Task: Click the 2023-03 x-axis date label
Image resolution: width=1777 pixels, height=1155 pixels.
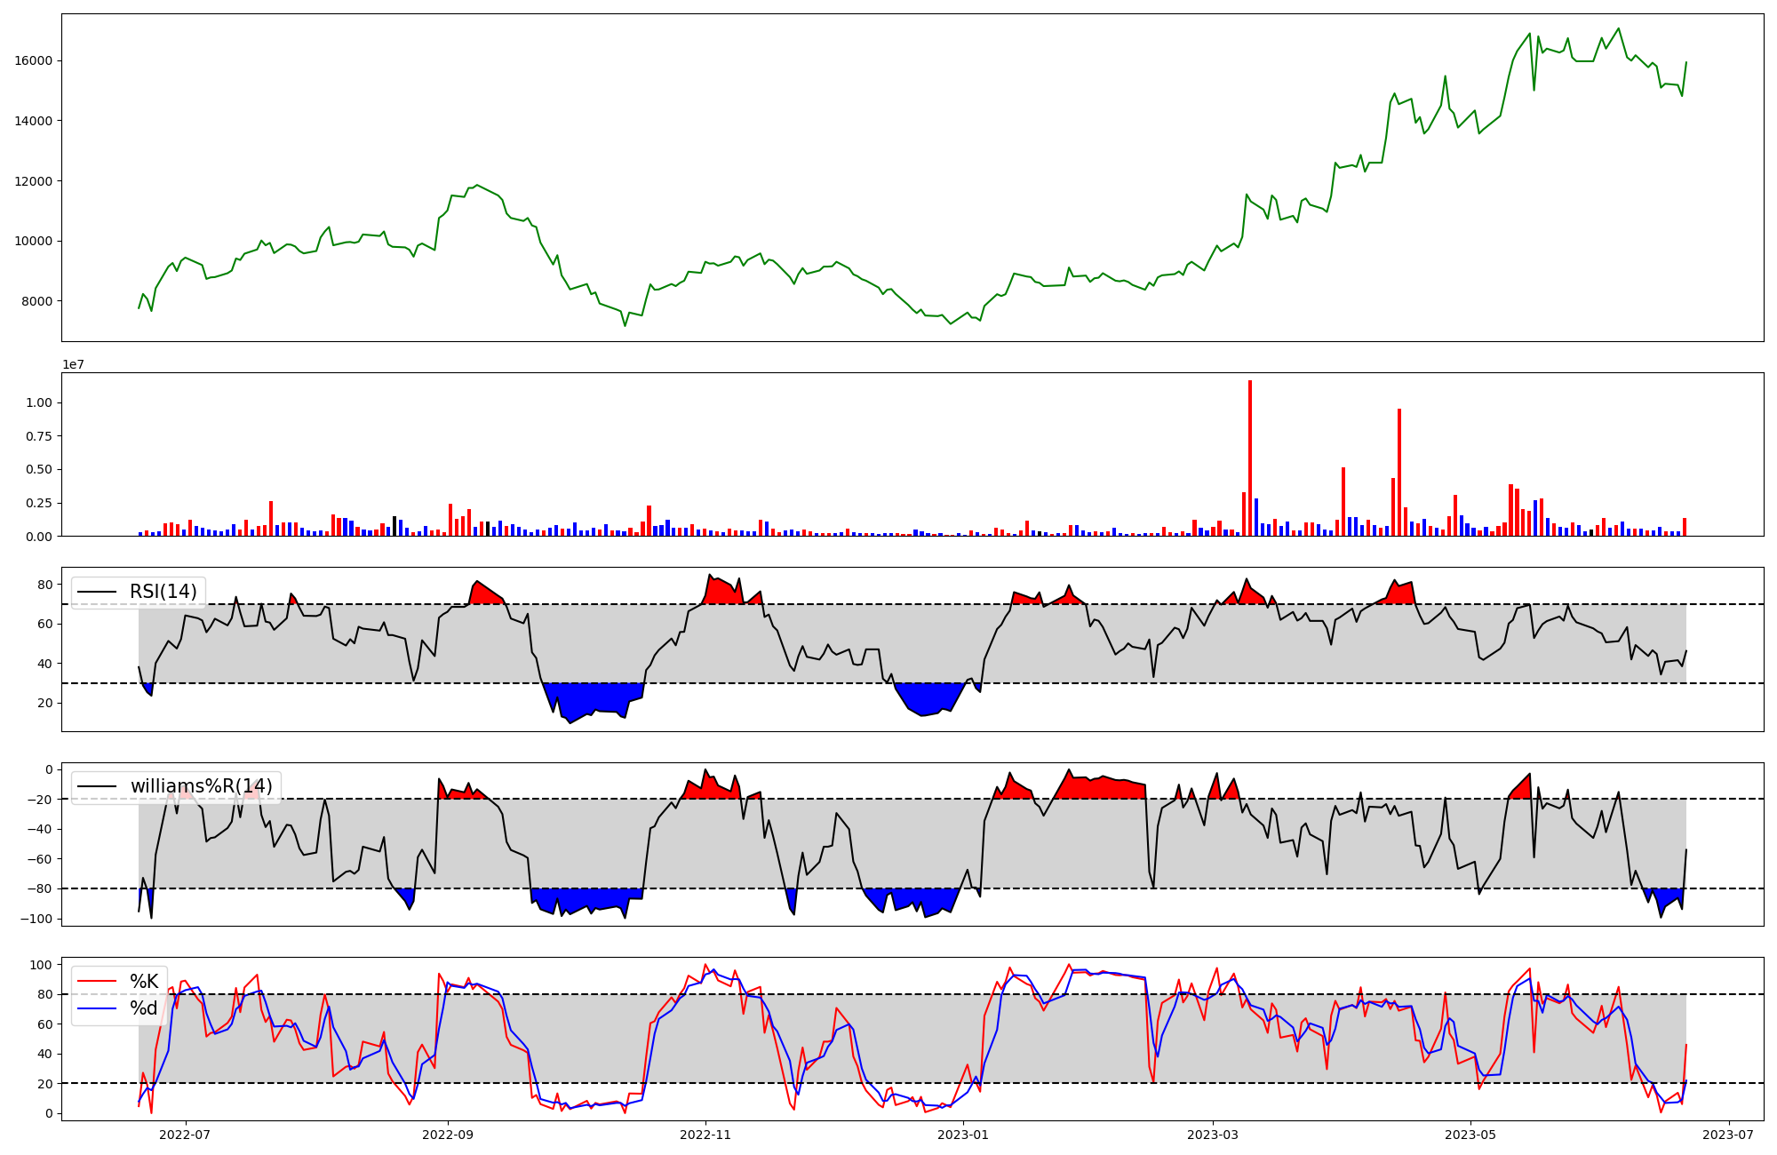Action: pyautogui.click(x=1213, y=1135)
